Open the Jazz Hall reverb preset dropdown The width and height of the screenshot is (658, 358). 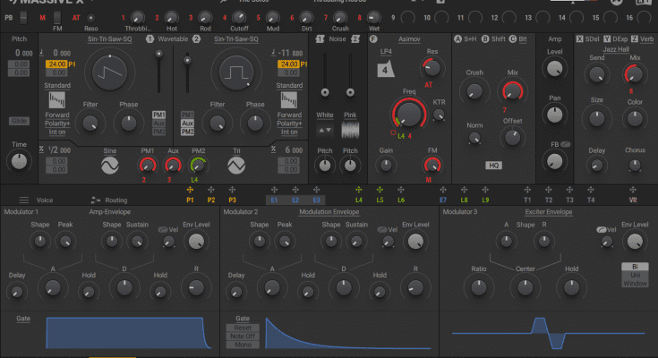616,49
